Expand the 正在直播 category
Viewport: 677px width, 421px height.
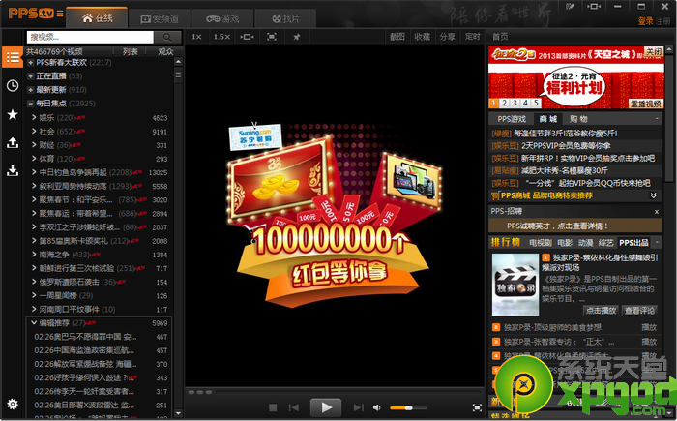[x=31, y=76]
